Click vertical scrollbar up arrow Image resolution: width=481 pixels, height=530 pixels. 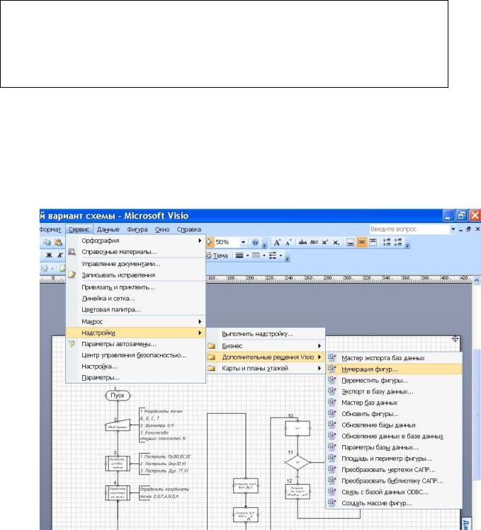click(477, 280)
